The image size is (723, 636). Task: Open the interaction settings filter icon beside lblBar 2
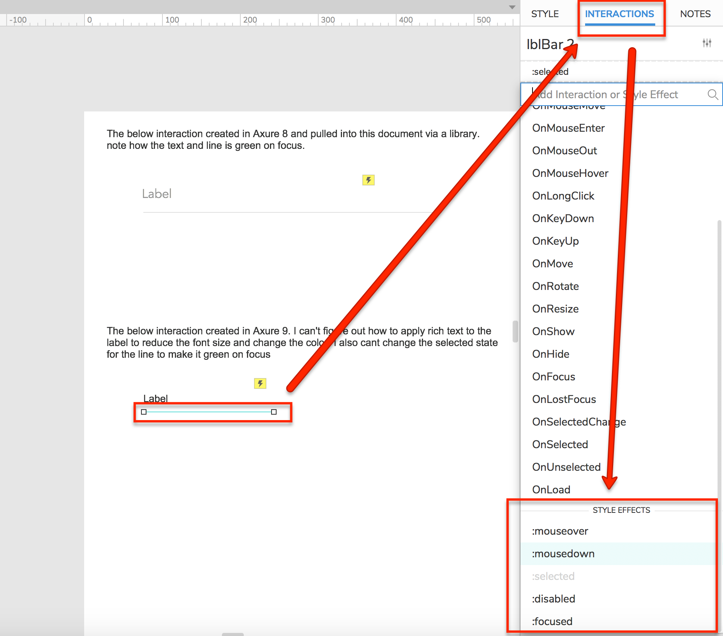708,43
